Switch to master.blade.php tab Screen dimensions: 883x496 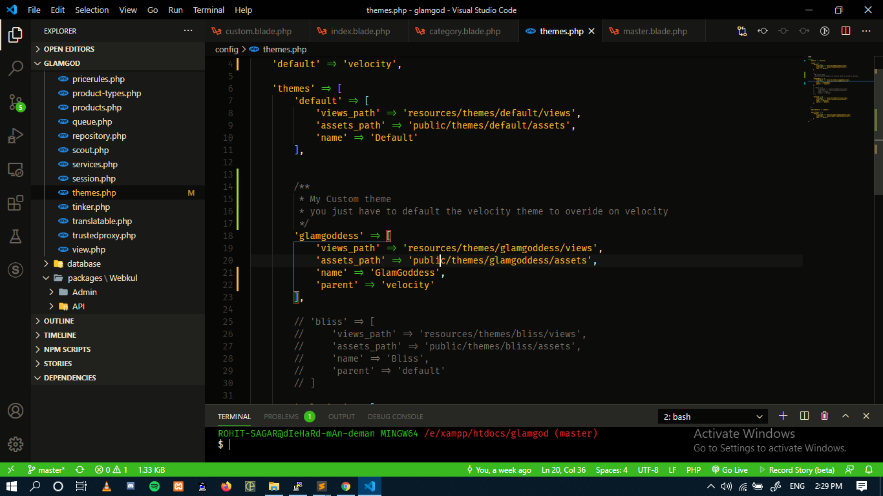[x=654, y=31]
